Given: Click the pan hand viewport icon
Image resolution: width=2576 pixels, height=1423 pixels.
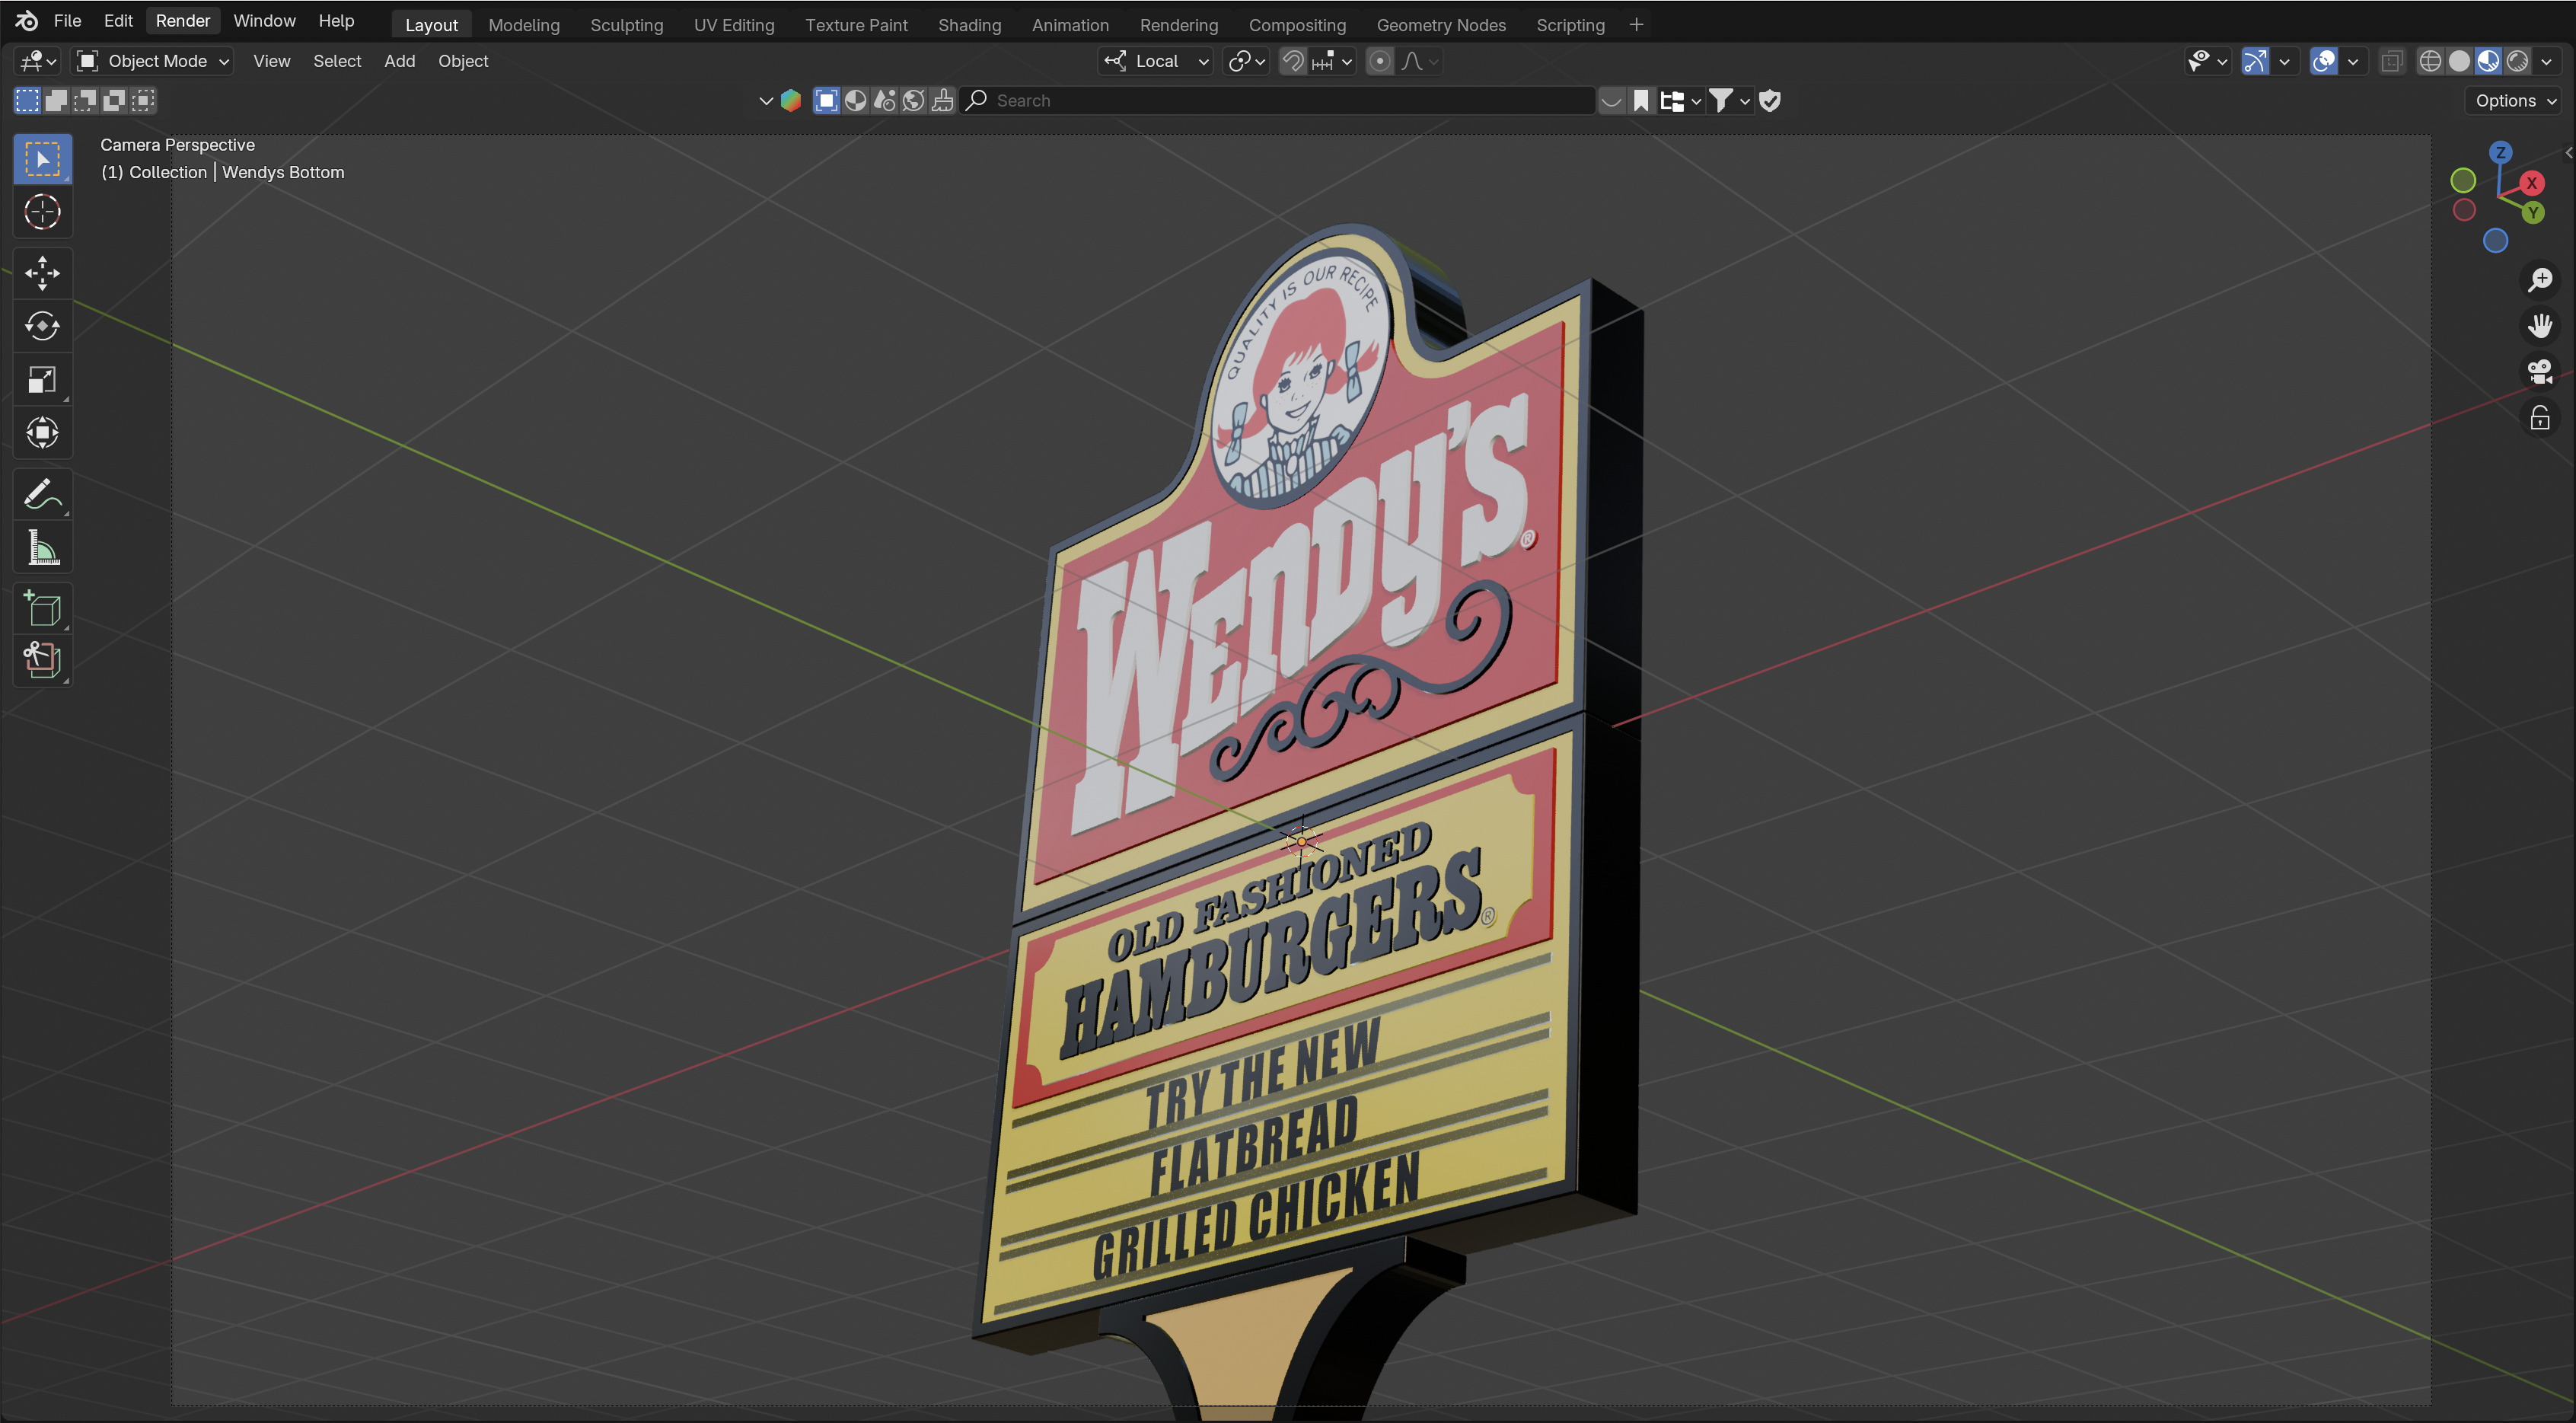Looking at the screenshot, I should pyautogui.click(x=2540, y=326).
